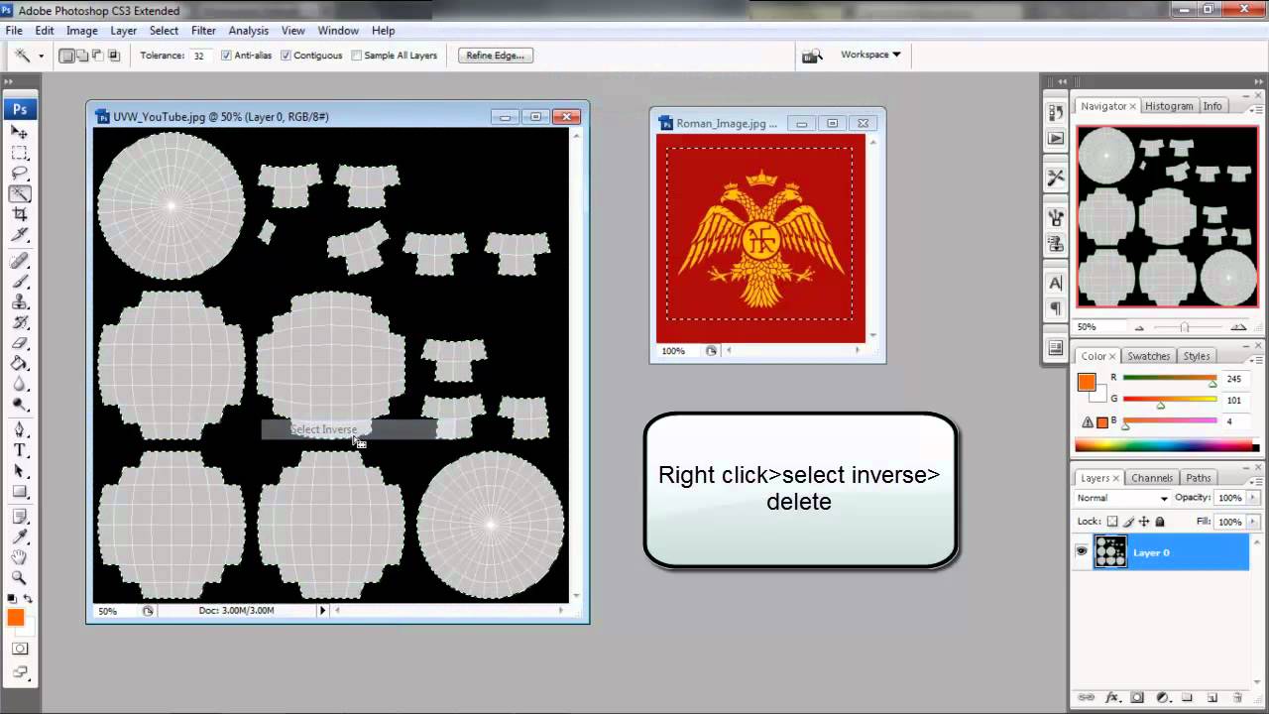Open the Image menu
This screenshot has width=1269, height=714.
81,31
